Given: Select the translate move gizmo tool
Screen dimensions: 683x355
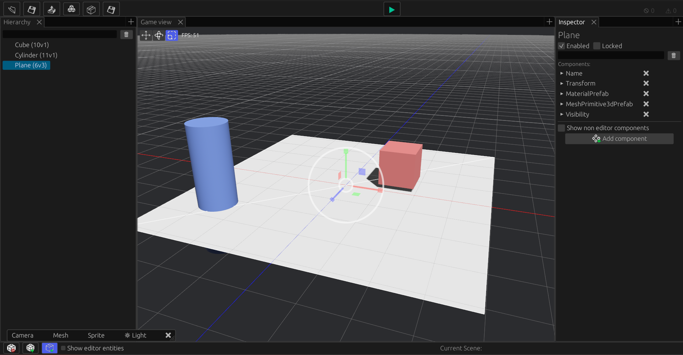Looking at the screenshot, I should (146, 35).
